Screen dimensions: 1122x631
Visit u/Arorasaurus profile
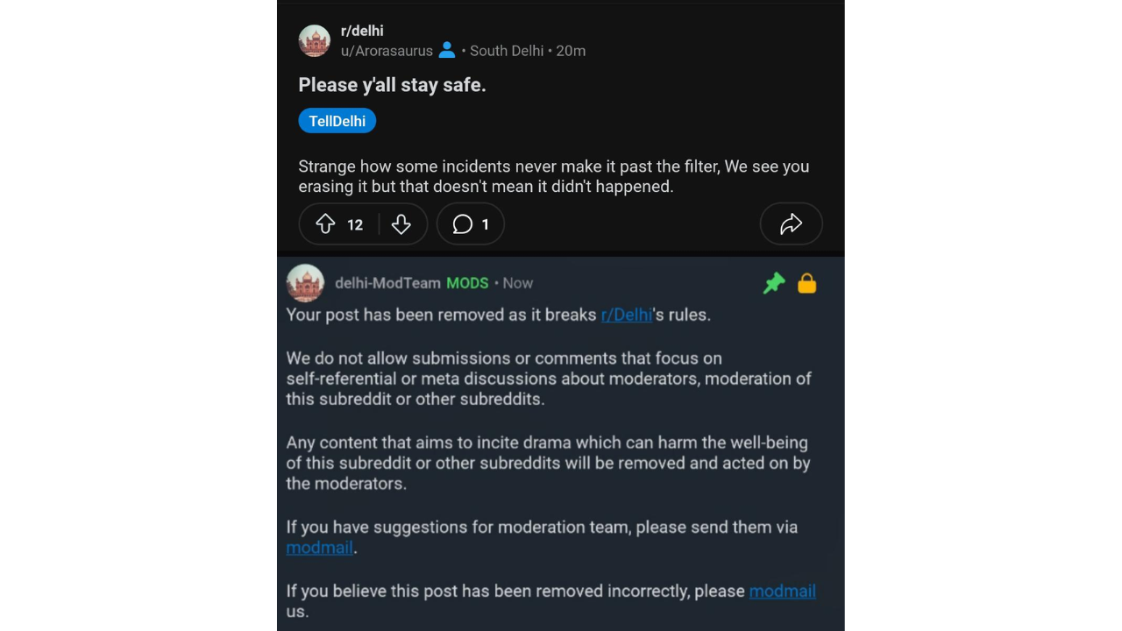point(387,51)
